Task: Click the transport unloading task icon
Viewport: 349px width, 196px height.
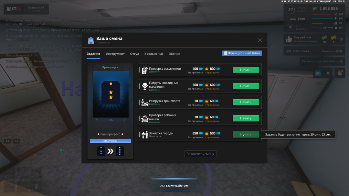Action: tap(144, 103)
